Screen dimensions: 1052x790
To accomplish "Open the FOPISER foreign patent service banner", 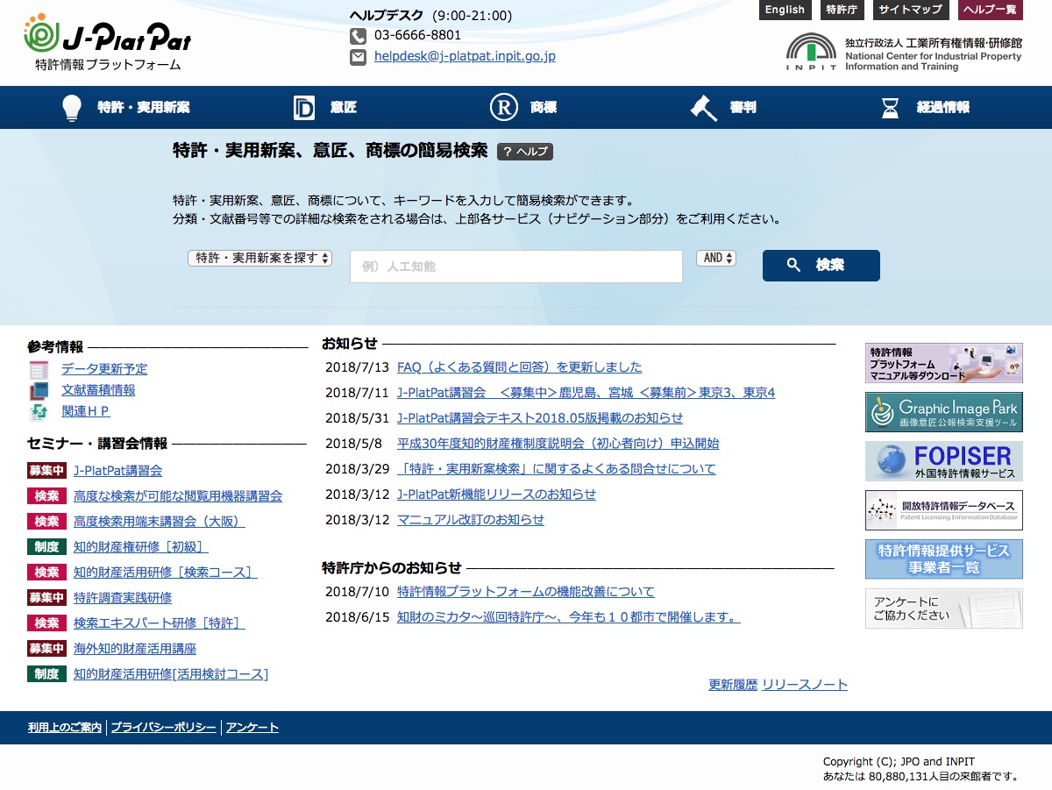I will coord(942,460).
